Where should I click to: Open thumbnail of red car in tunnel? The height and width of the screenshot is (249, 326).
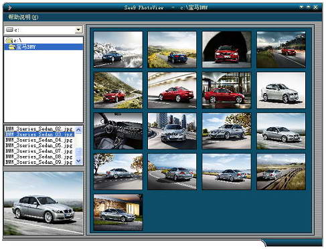pyautogui.click(x=227, y=50)
